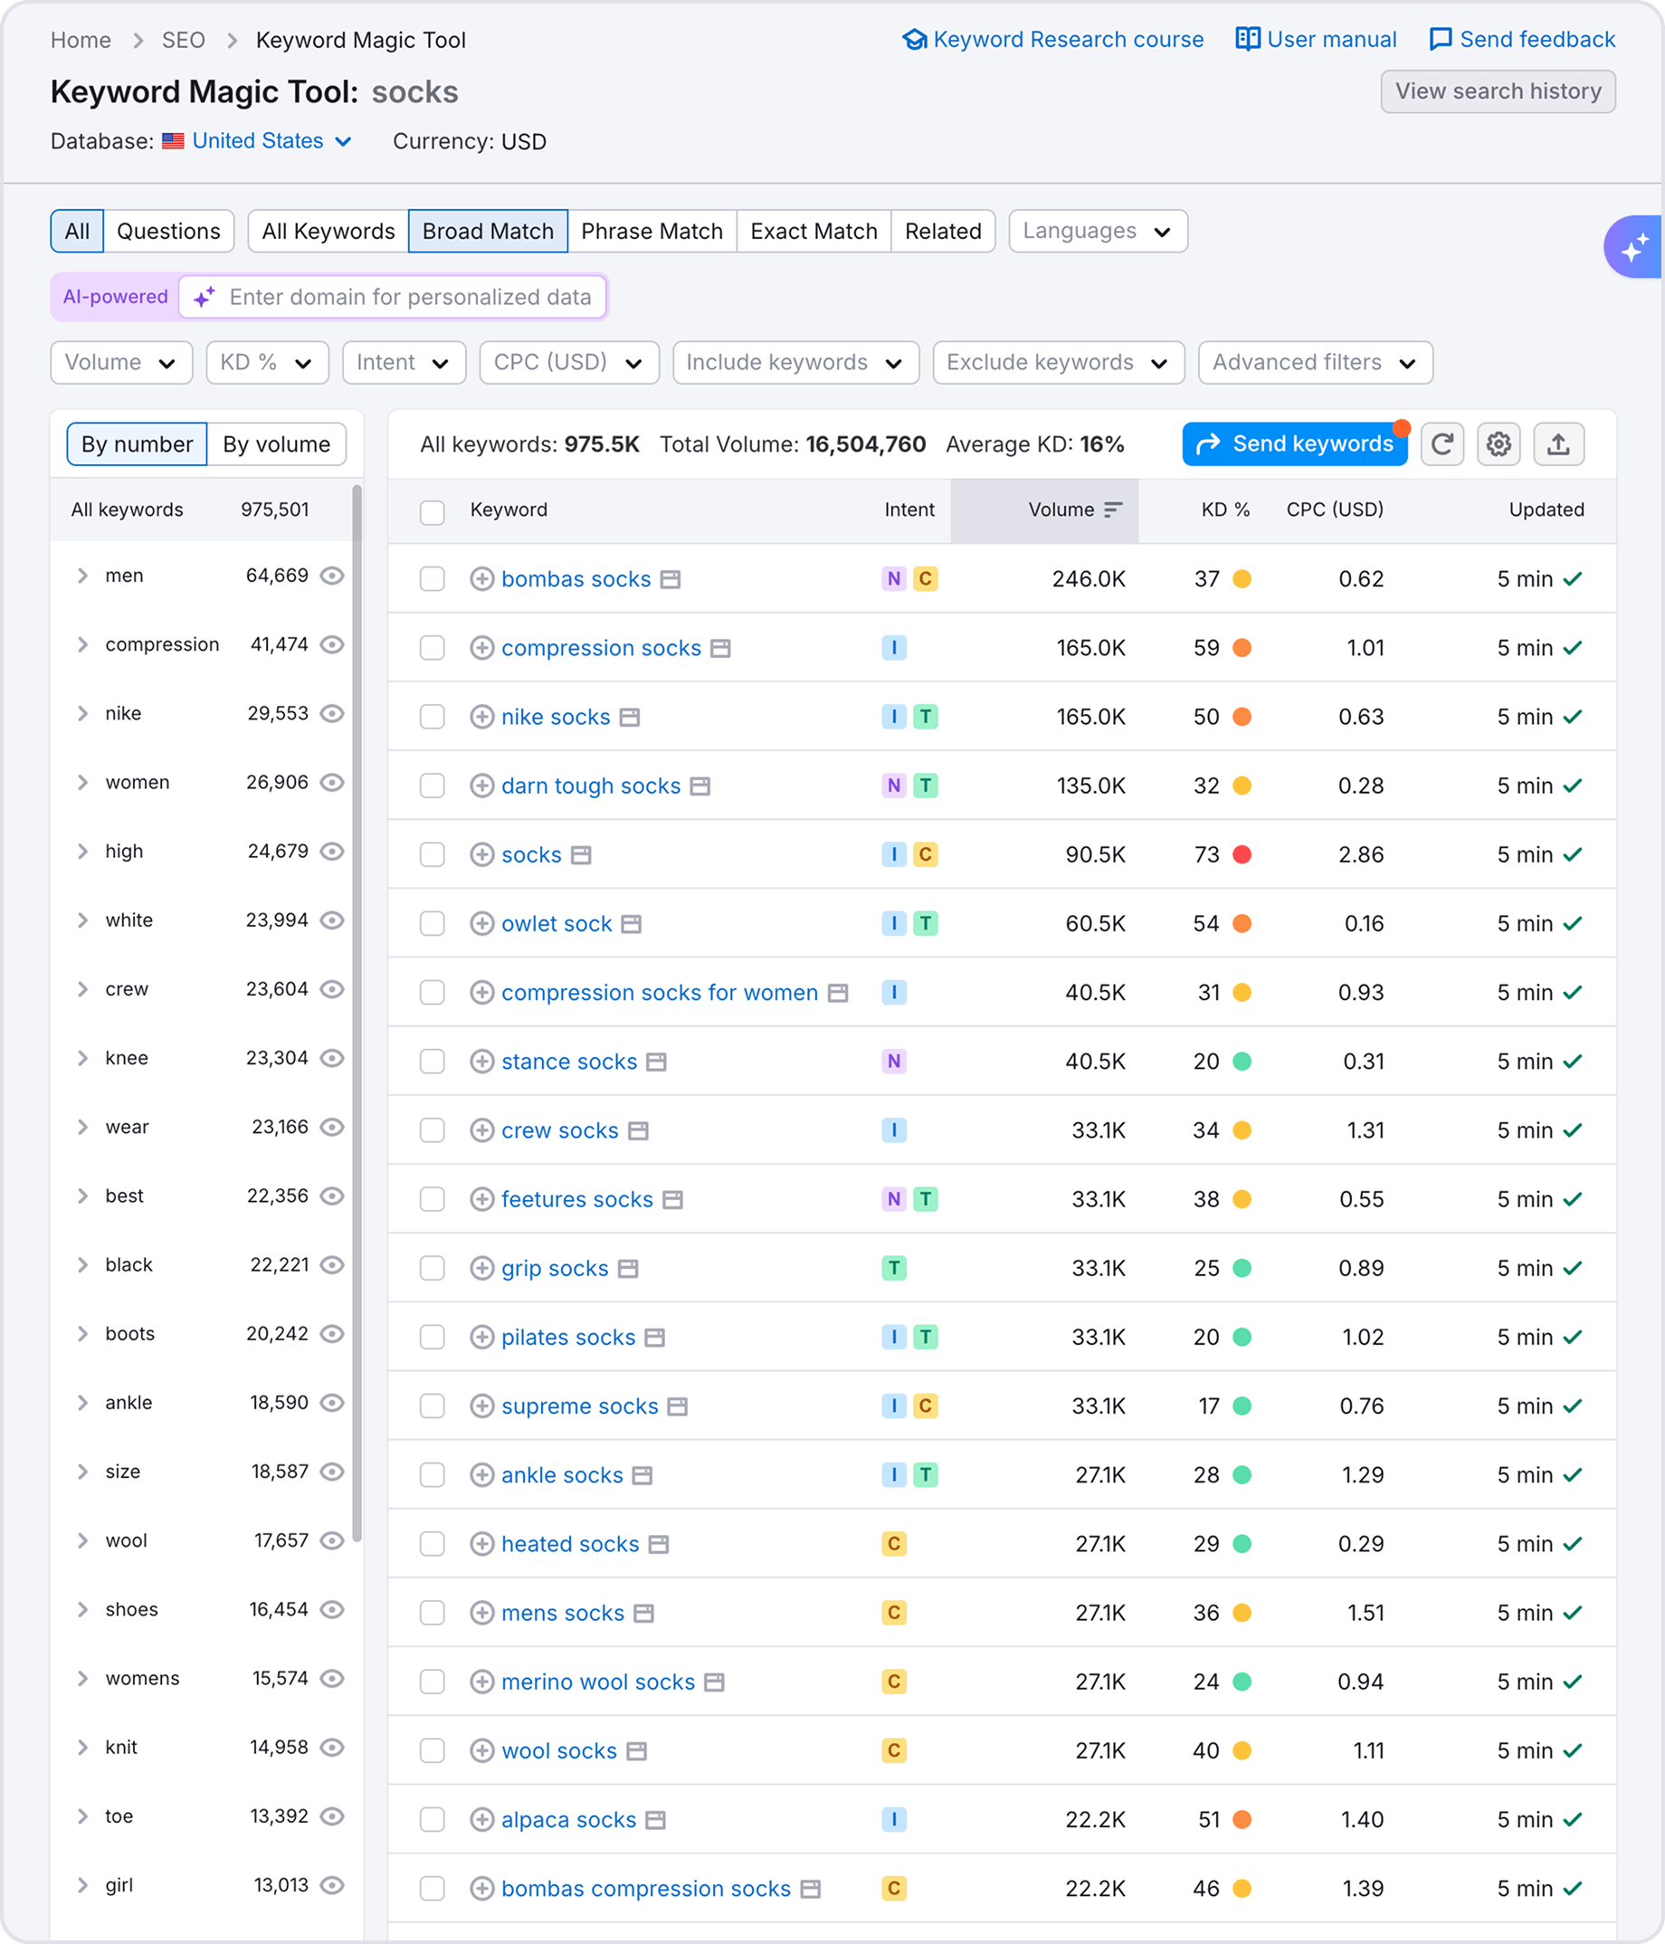
Task: Open the AI assistant sparkle button
Action: (x=1636, y=247)
